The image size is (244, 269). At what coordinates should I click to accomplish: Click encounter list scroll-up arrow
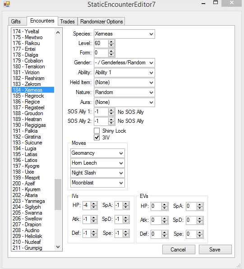coord(58,32)
